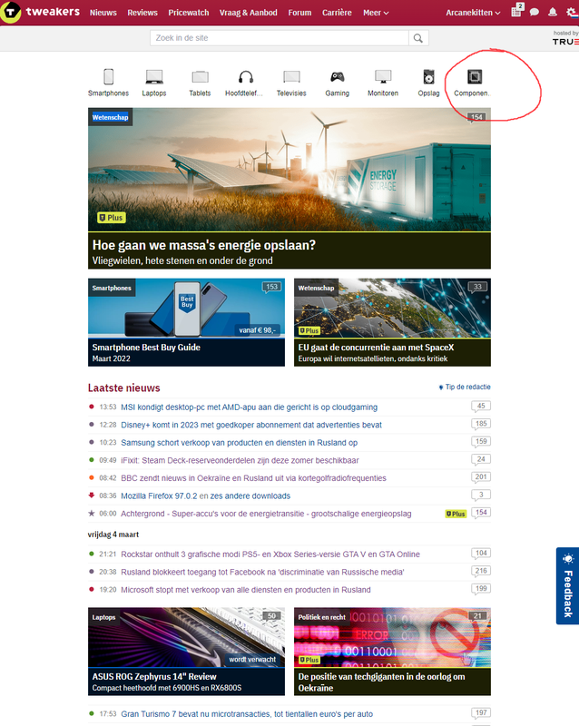The image size is (579, 726).
Task: Click the Tip de redactie link
Action: (x=465, y=388)
